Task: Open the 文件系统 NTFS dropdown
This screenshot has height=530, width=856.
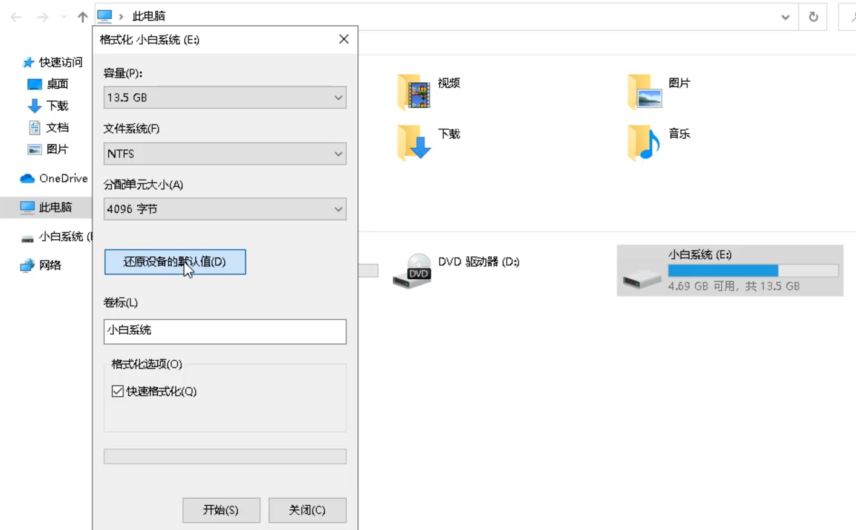Action: (225, 154)
